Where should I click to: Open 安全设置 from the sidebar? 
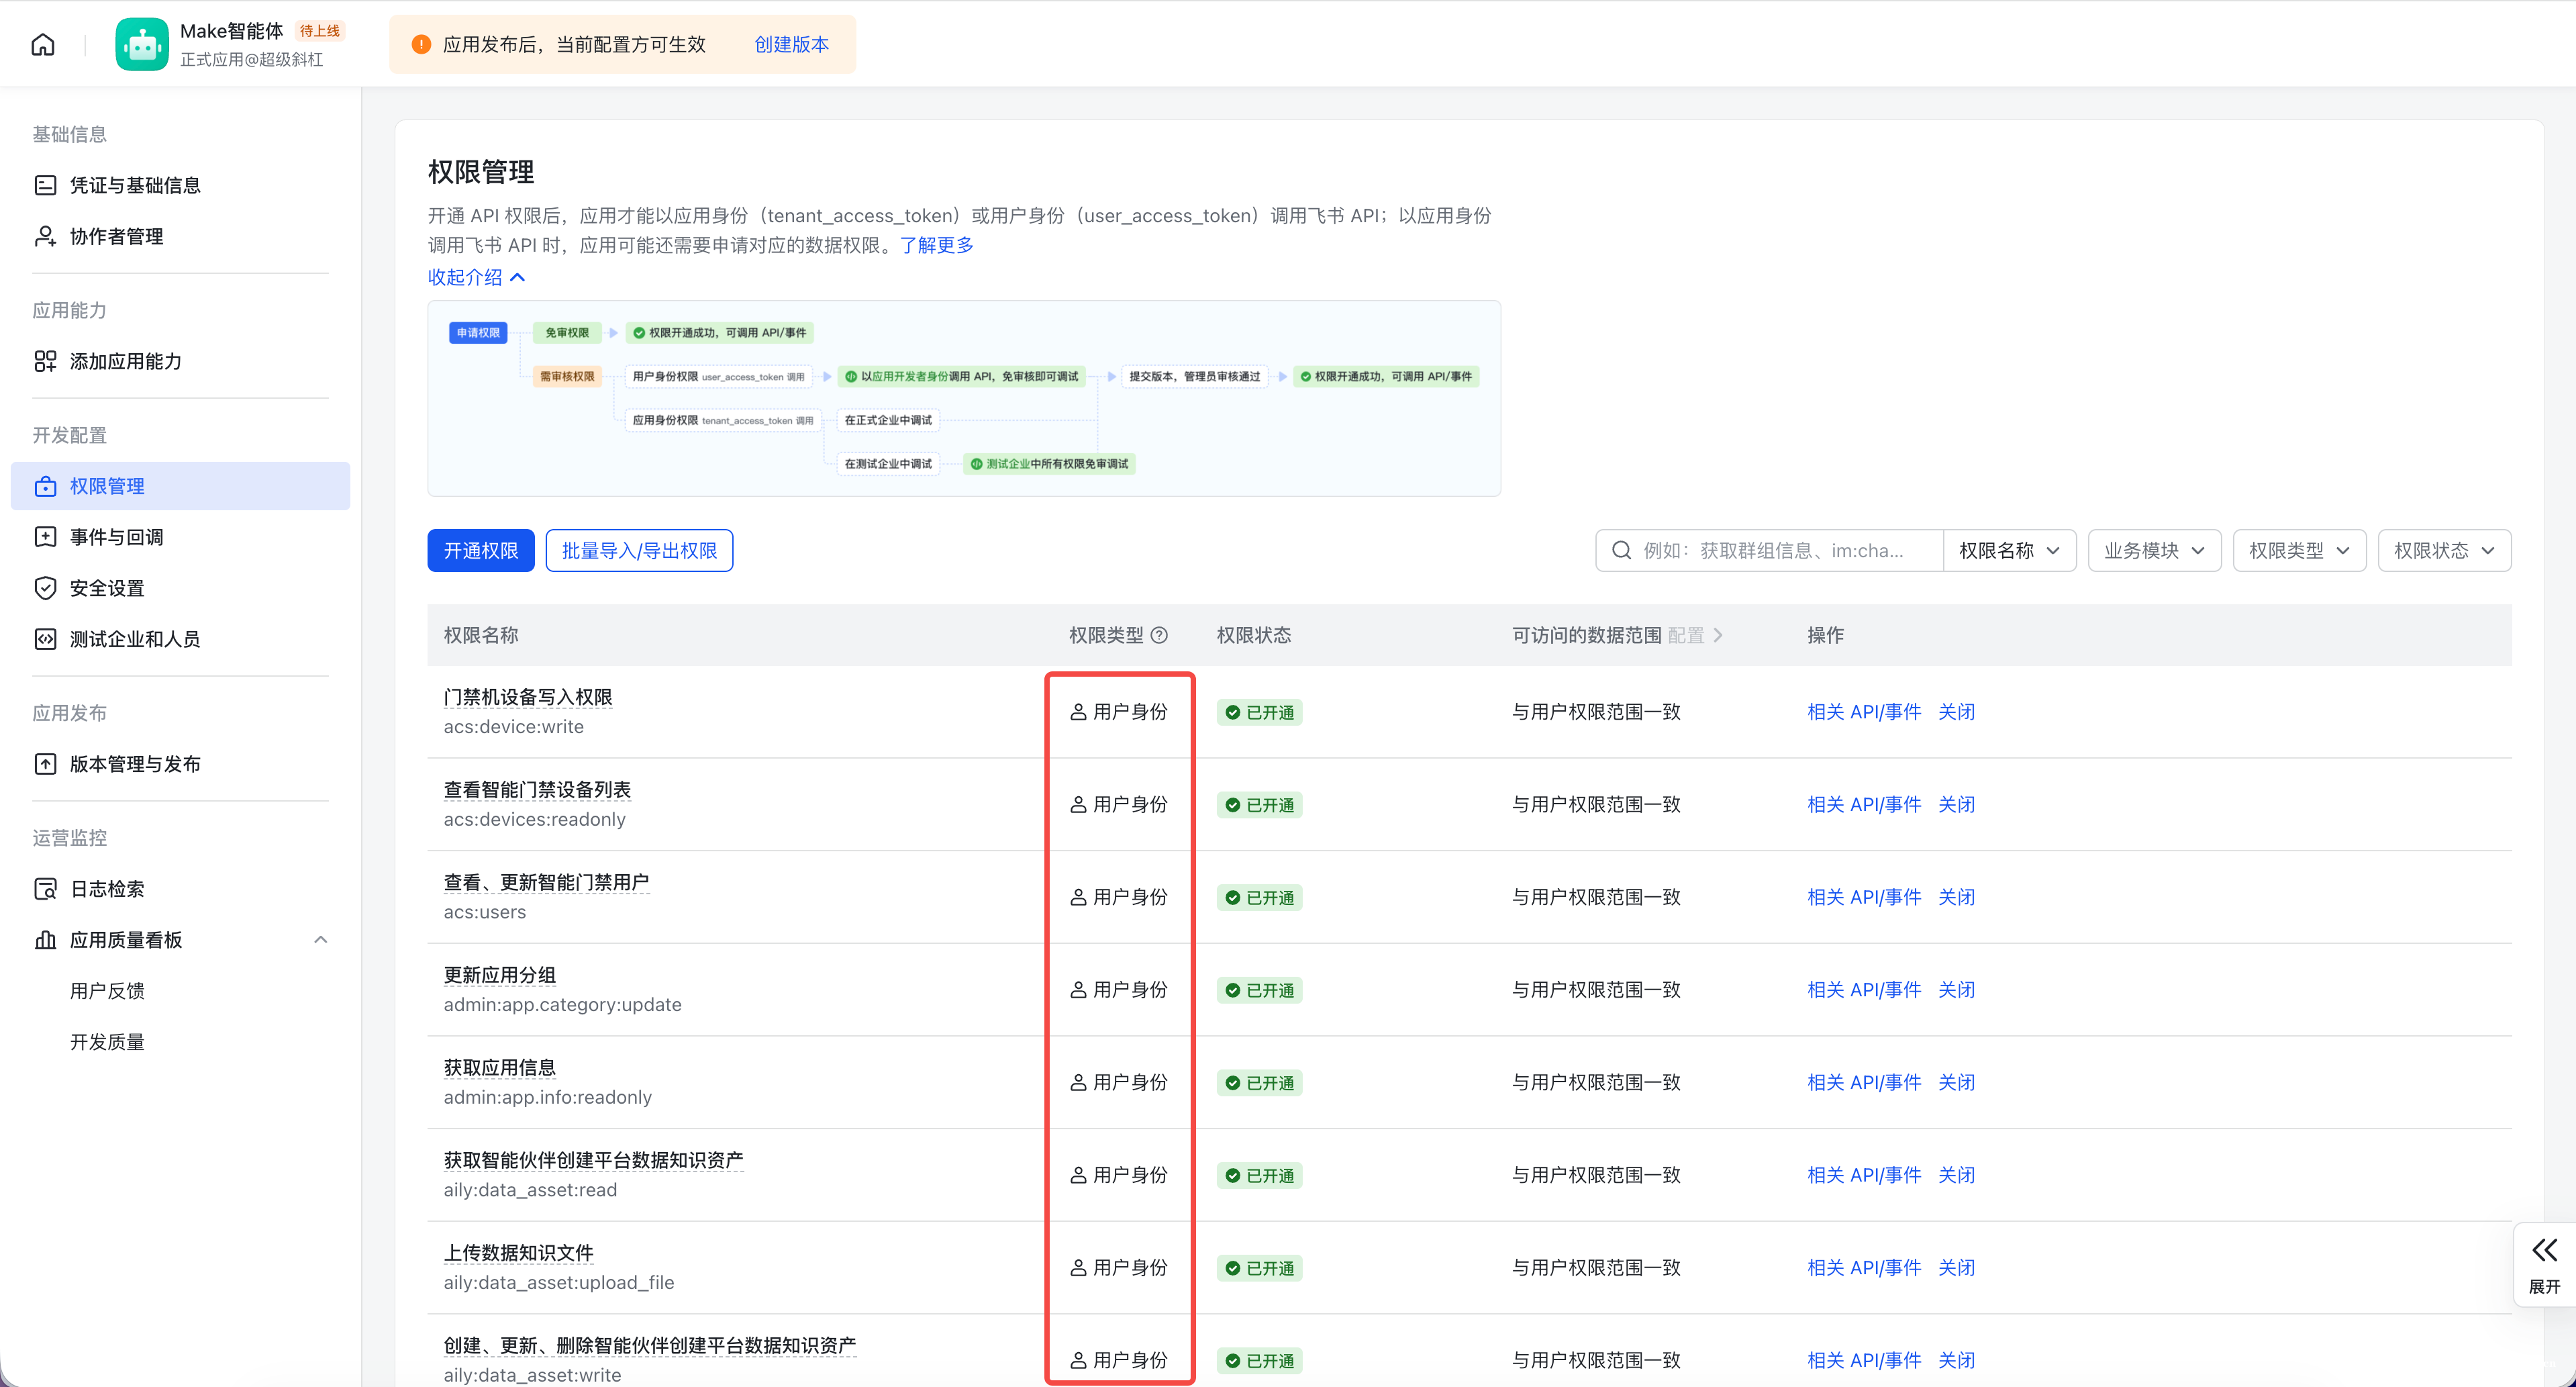point(107,588)
